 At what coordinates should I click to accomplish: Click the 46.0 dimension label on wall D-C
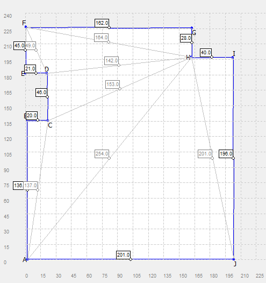tap(41, 93)
